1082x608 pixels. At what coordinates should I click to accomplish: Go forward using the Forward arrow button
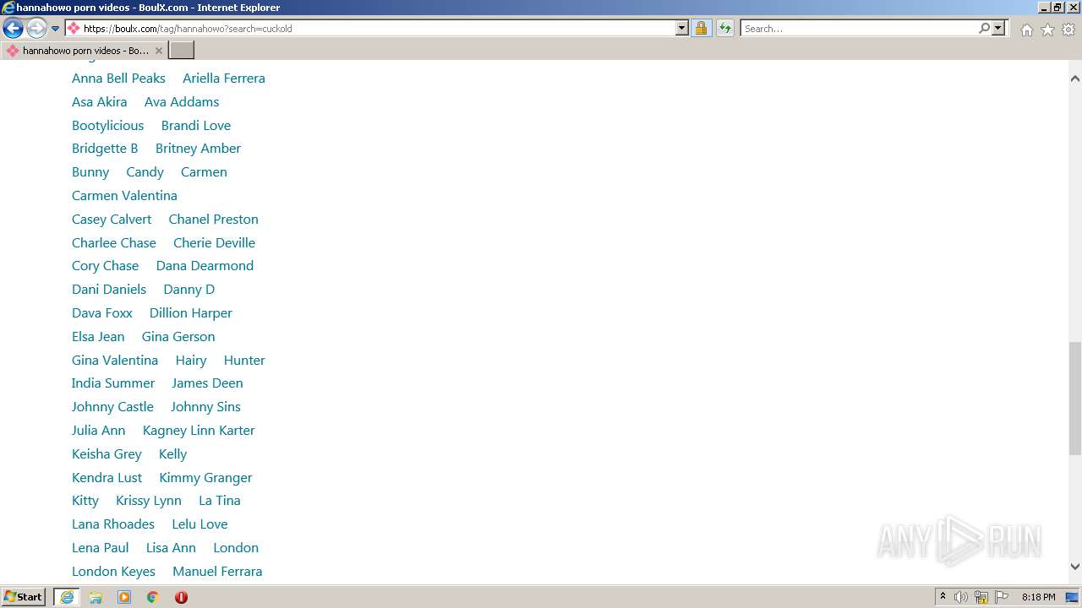36,28
